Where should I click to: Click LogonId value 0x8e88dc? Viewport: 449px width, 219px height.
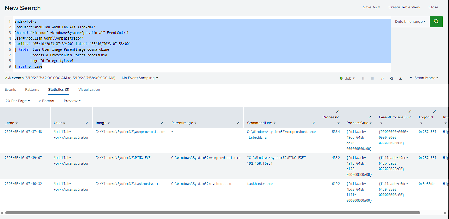(x=427, y=184)
